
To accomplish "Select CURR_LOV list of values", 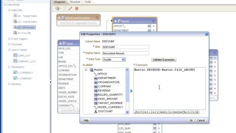I will (24, 55).
